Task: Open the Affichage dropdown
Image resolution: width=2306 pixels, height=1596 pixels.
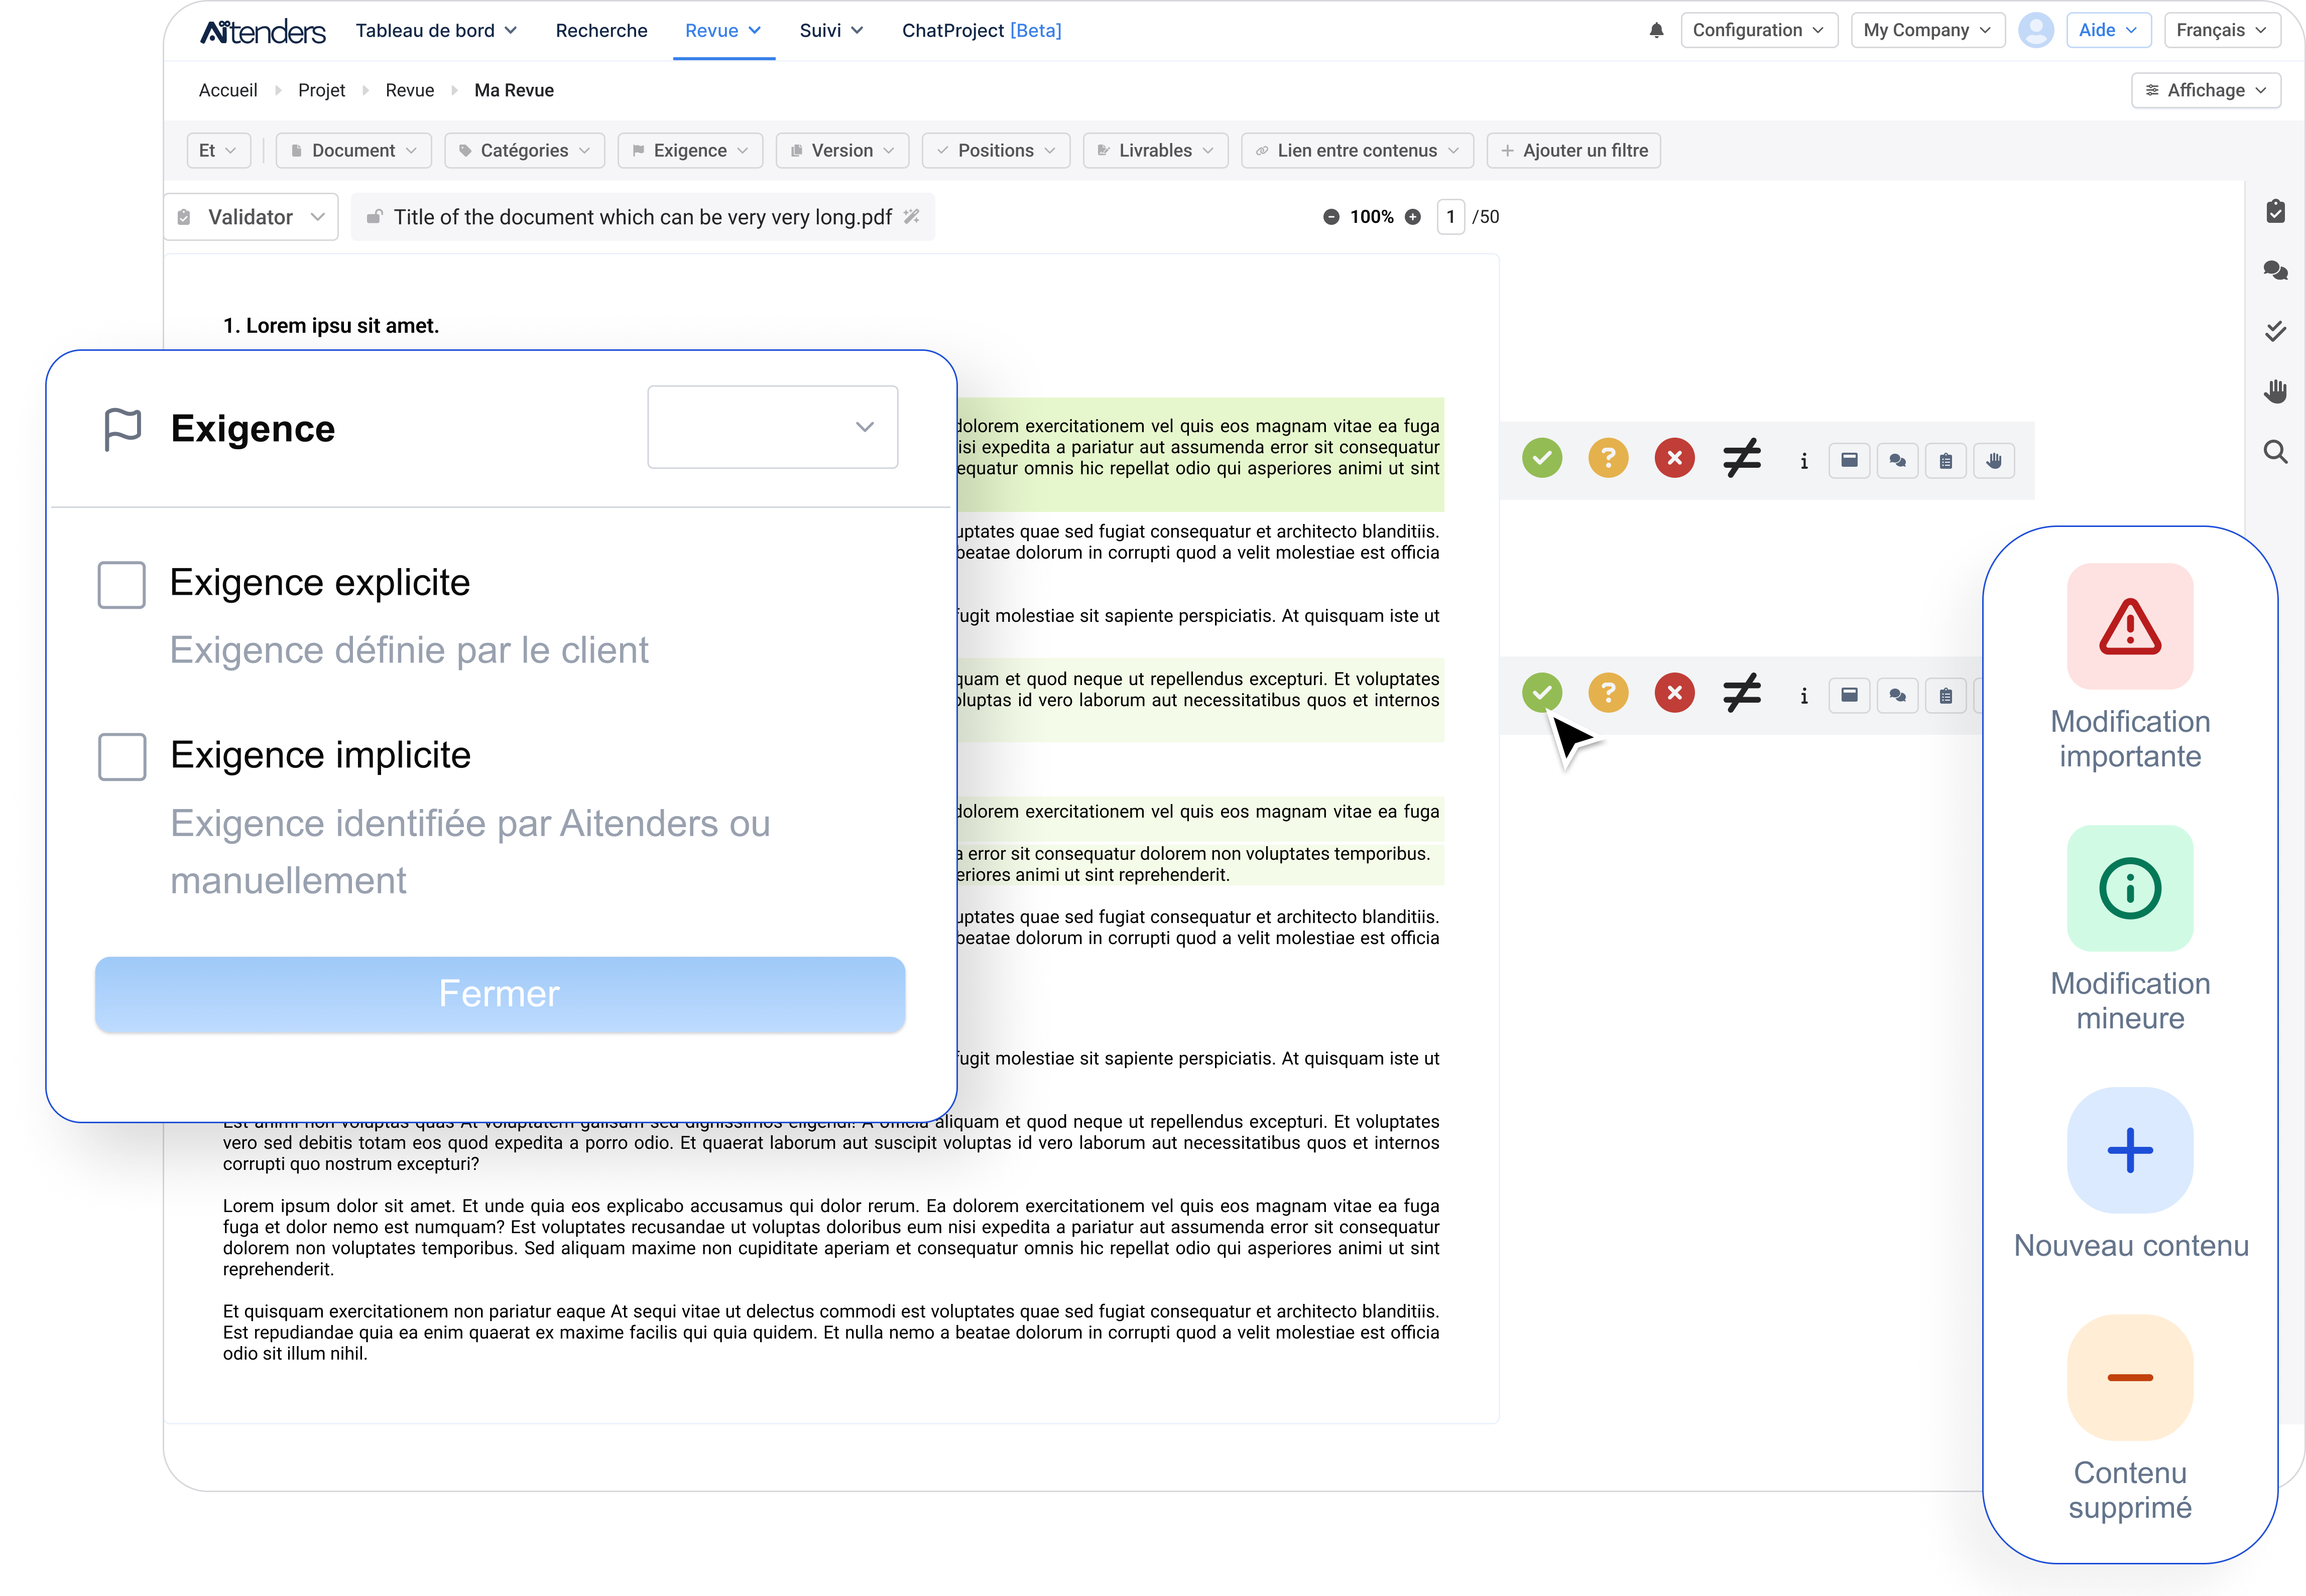Action: click(x=2205, y=90)
